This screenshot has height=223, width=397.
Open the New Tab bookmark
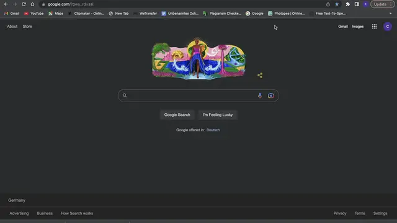(x=118, y=14)
